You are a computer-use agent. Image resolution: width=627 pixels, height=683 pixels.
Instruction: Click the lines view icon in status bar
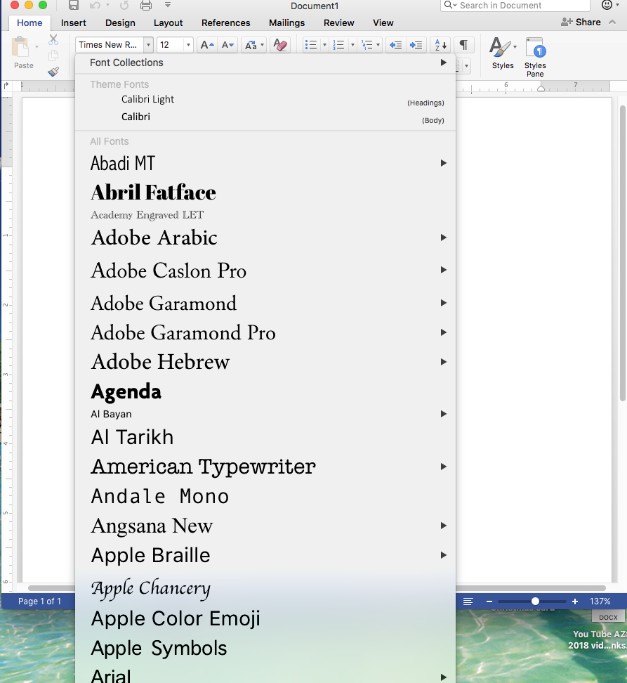click(468, 601)
